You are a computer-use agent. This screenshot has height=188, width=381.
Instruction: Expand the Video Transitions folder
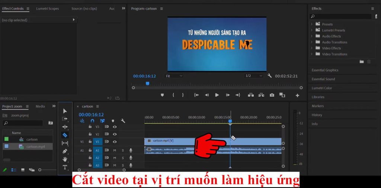pos(312,54)
